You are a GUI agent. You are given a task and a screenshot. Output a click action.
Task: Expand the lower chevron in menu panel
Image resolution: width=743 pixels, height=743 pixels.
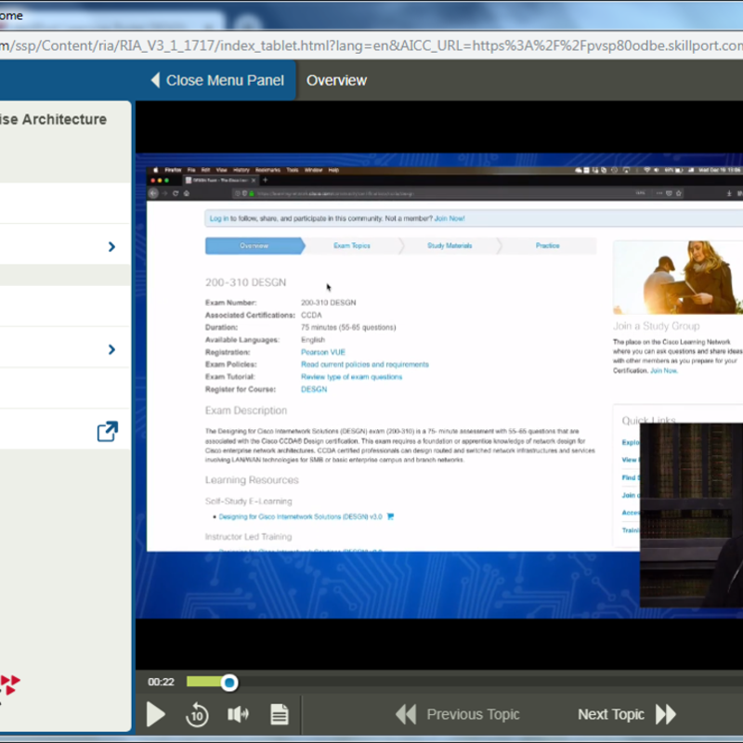pyautogui.click(x=111, y=349)
